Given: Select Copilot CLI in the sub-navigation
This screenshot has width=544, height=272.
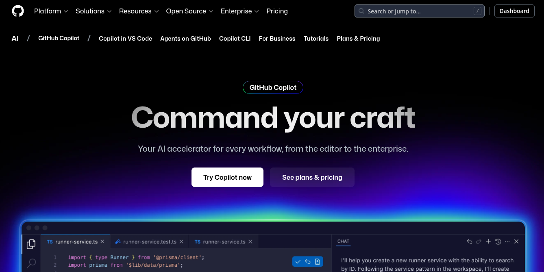Looking at the screenshot, I should pyautogui.click(x=235, y=39).
